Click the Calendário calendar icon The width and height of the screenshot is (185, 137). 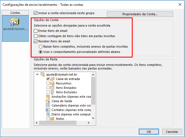pos(48,105)
